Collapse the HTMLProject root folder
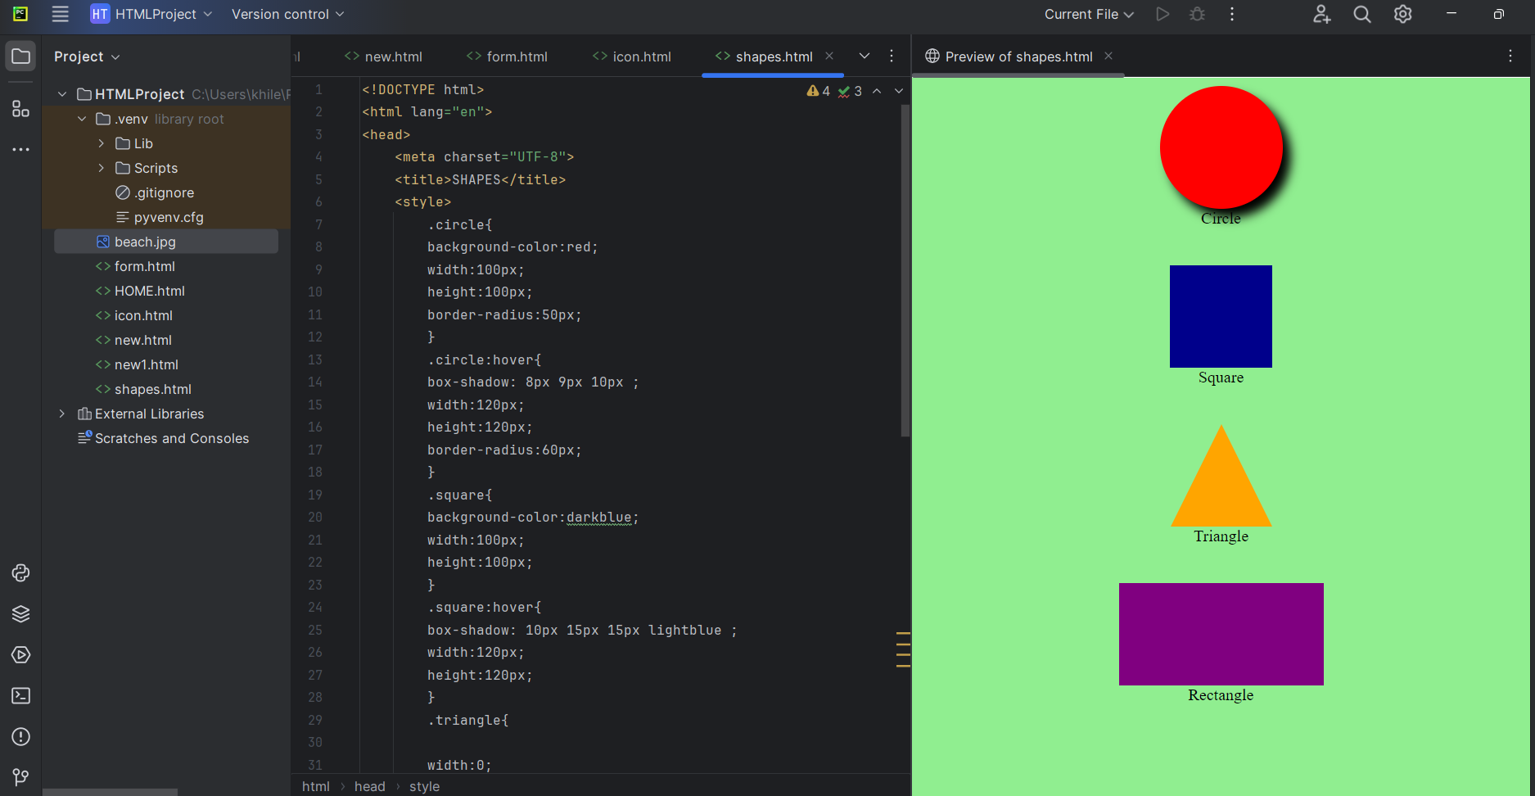The width and height of the screenshot is (1535, 796). point(62,94)
